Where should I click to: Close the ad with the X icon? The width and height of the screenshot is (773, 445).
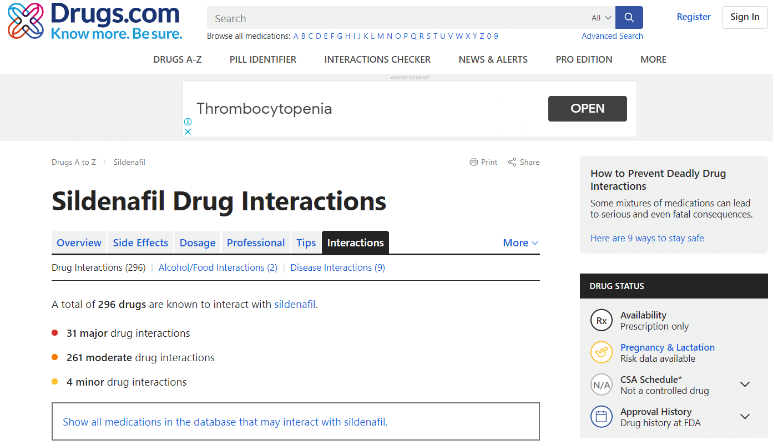point(188,132)
